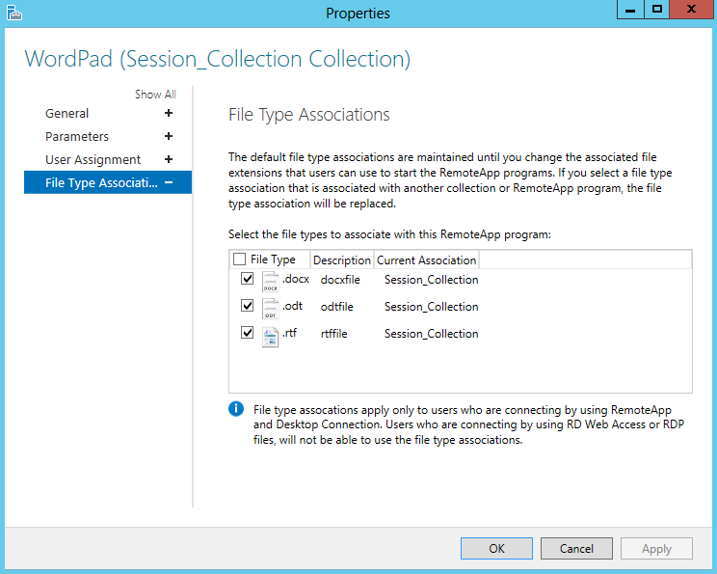Click the blue information icon
717x574 pixels.
236,408
